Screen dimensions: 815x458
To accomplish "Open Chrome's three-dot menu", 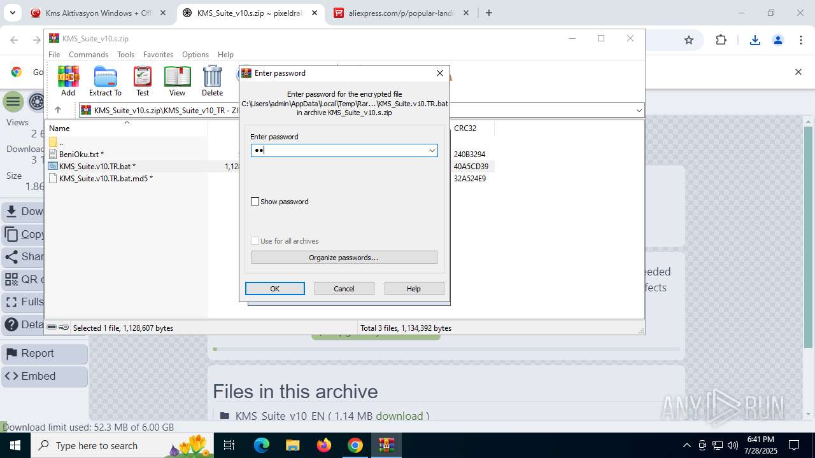I will 800,40.
